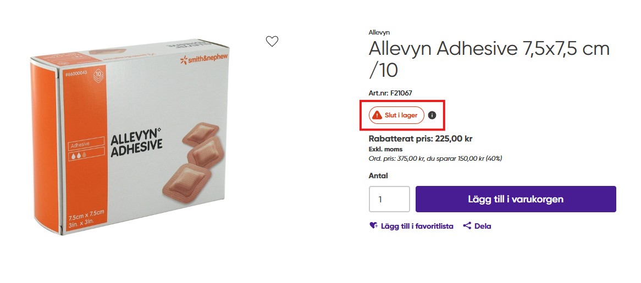Viewport: 641px width, 283px height.
Task: Click the Rabatterat pris 225,00 kr text
Action: 421,139
